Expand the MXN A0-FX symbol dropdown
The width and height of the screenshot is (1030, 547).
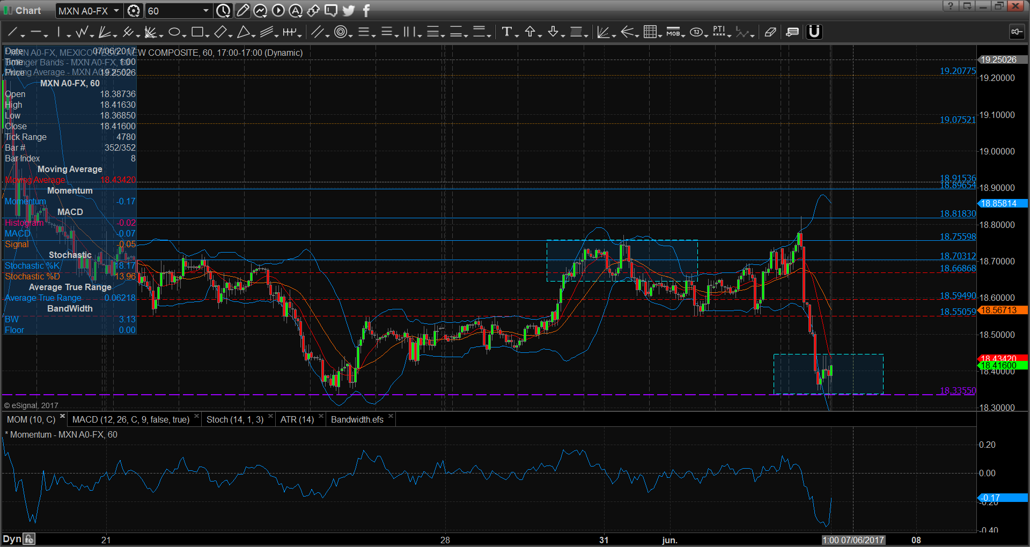coord(116,11)
